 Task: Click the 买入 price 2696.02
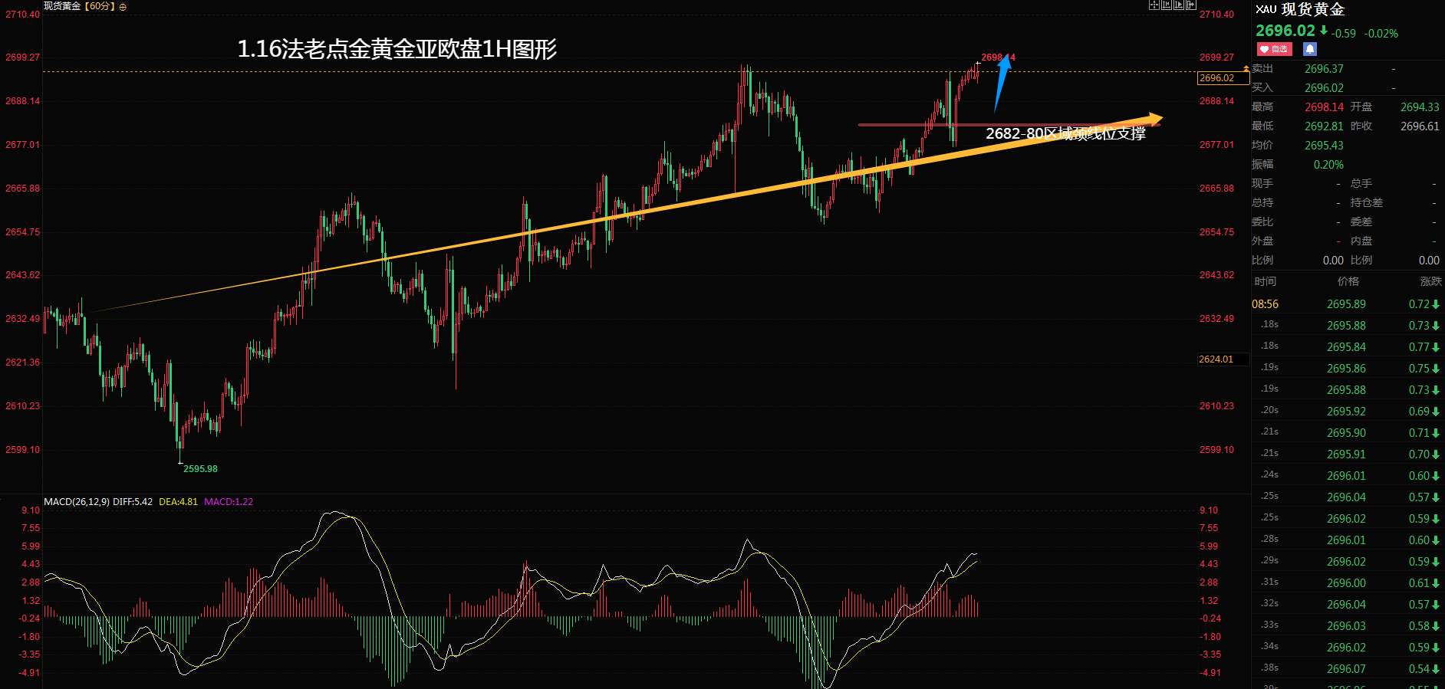pos(1324,88)
